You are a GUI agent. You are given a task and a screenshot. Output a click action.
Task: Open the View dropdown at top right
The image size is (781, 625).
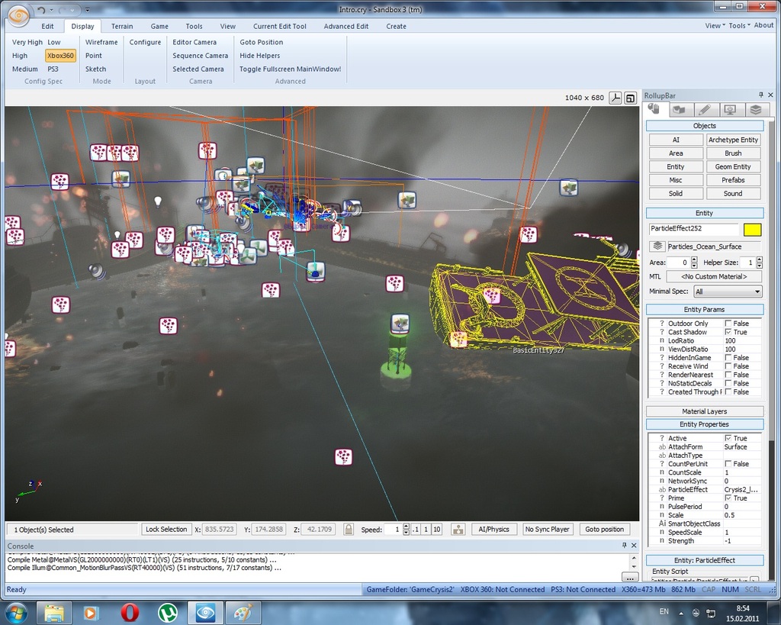tap(715, 25)
